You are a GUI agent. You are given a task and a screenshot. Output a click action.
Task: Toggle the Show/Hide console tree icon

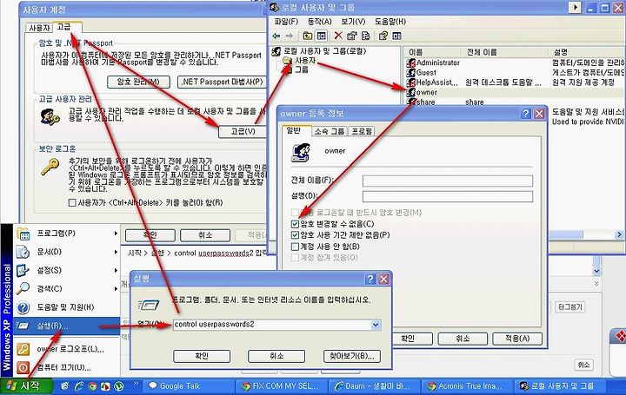[x=321, y=36]
